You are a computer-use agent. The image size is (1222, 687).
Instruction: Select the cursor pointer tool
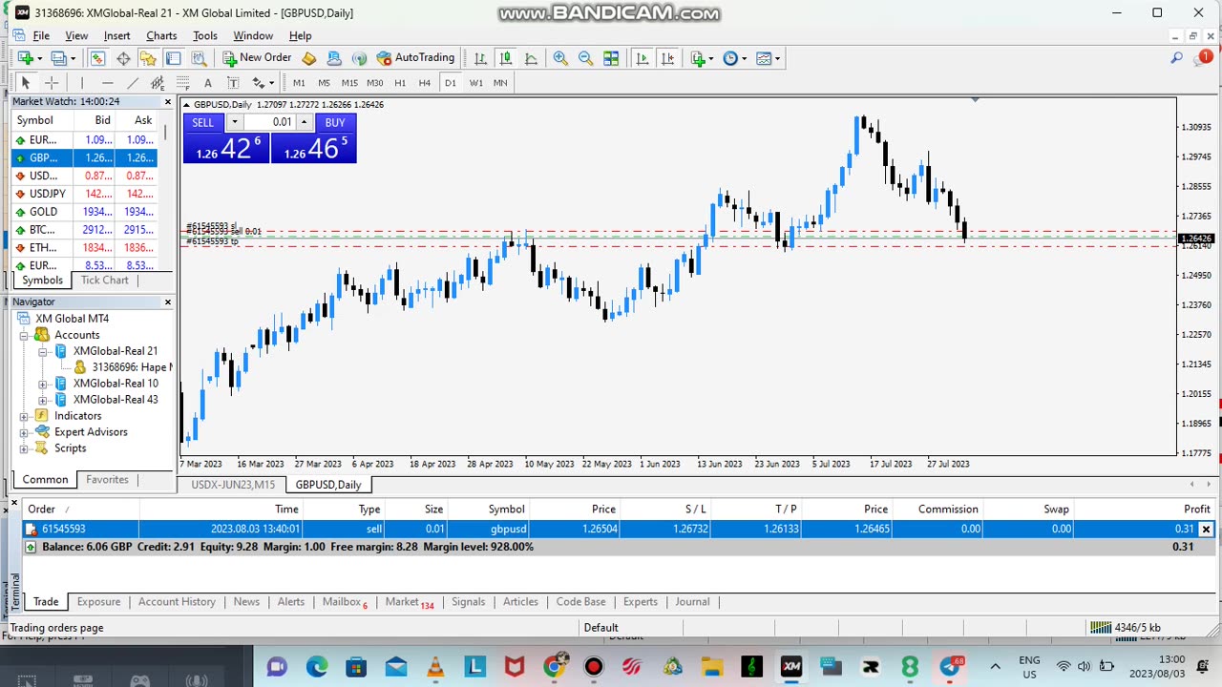(26, 83)
